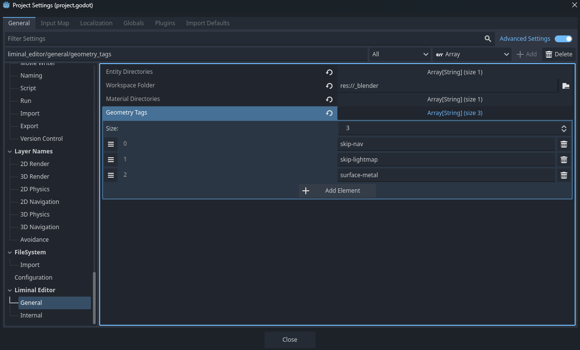Expand the Entity Directories Array[String] value
The height and width of the screenshot is (350, 580).
coord(455,72)
